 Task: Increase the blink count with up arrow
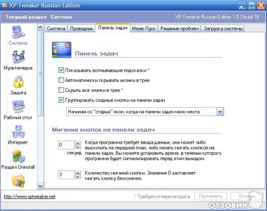click(78, 173)
